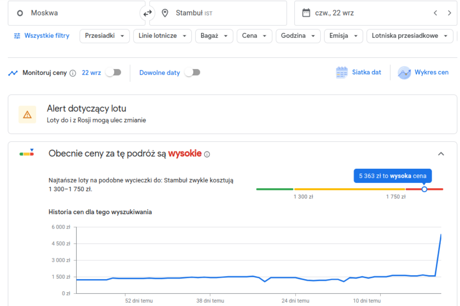Click the 52 dni temu axis label
This screenshot has height=306, width=460.
point(139,301)
